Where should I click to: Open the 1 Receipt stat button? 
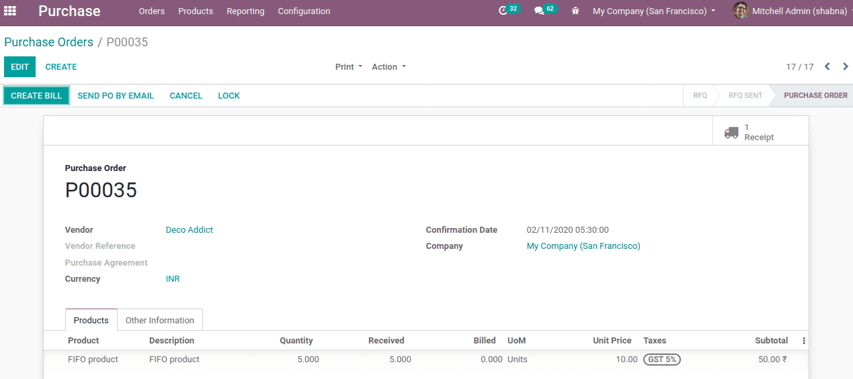tap(760, 131)
